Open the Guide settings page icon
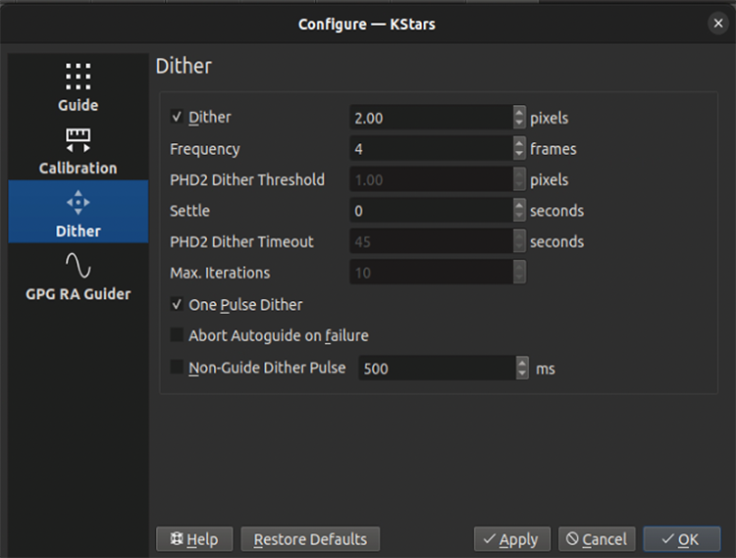 pos(78,76)
